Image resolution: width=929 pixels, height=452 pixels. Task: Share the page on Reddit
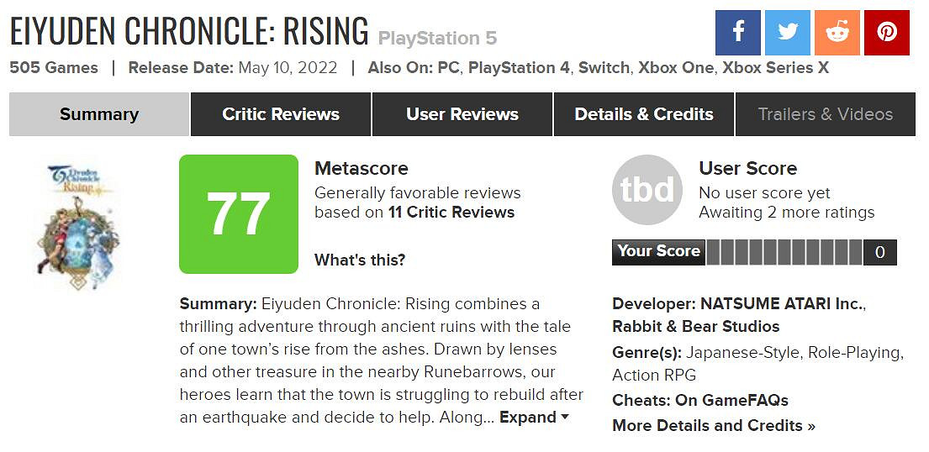(x=837, y=33)
